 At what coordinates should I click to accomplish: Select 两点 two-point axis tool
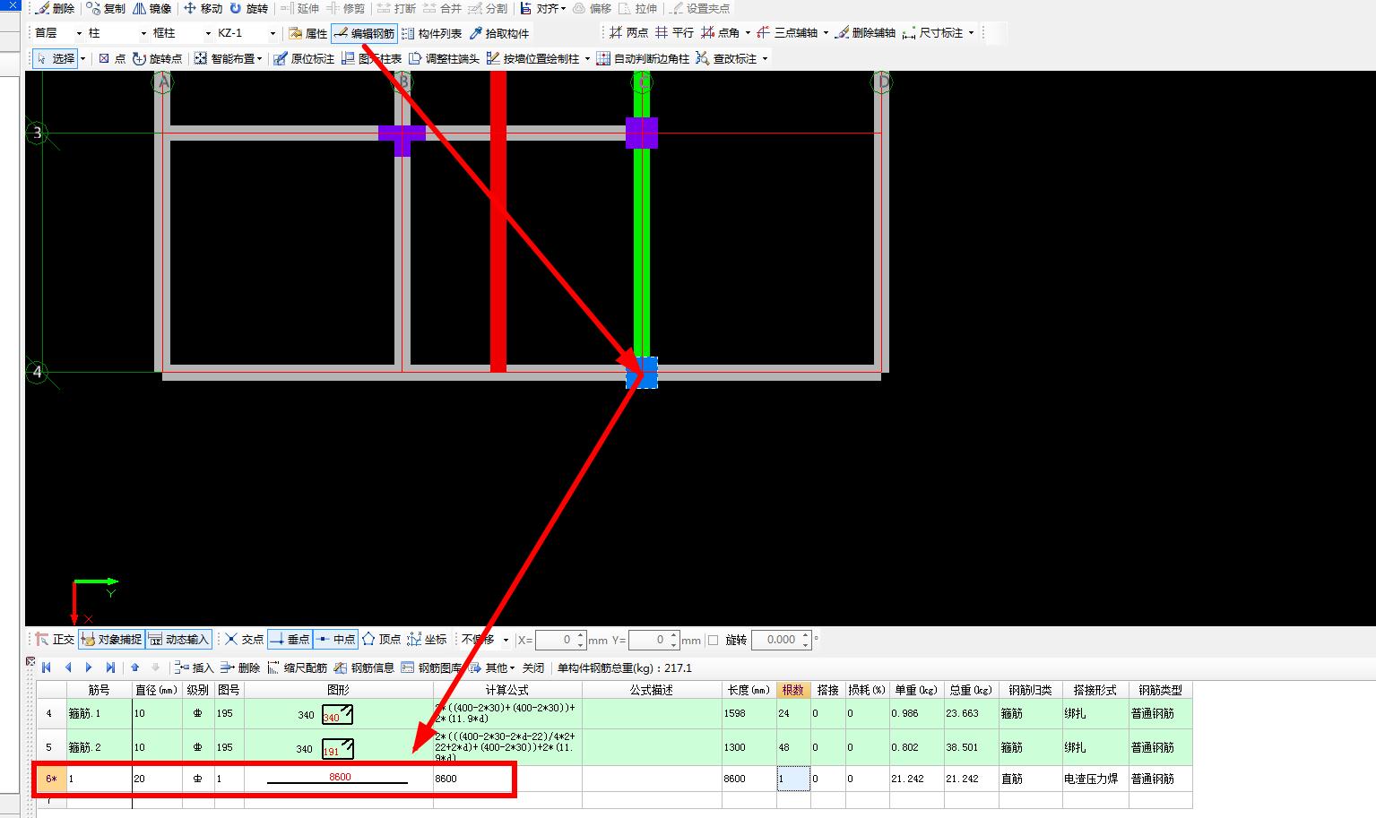tap(628, 32)
